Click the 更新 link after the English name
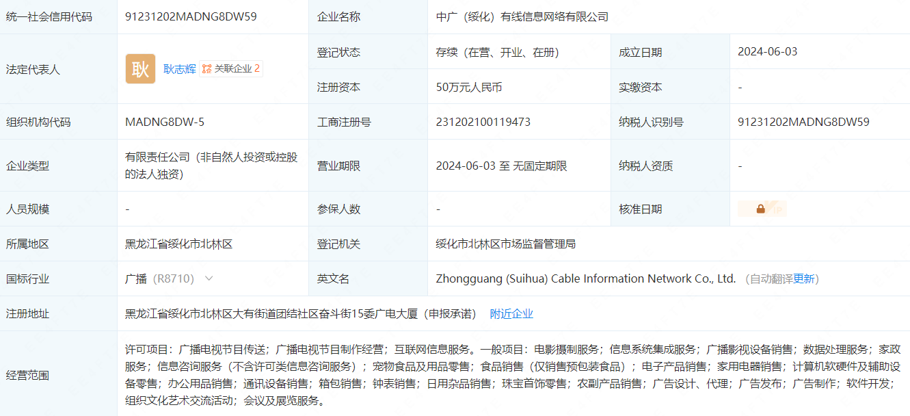This screenshot has height=416, width=910. click(x=804, y=279)
